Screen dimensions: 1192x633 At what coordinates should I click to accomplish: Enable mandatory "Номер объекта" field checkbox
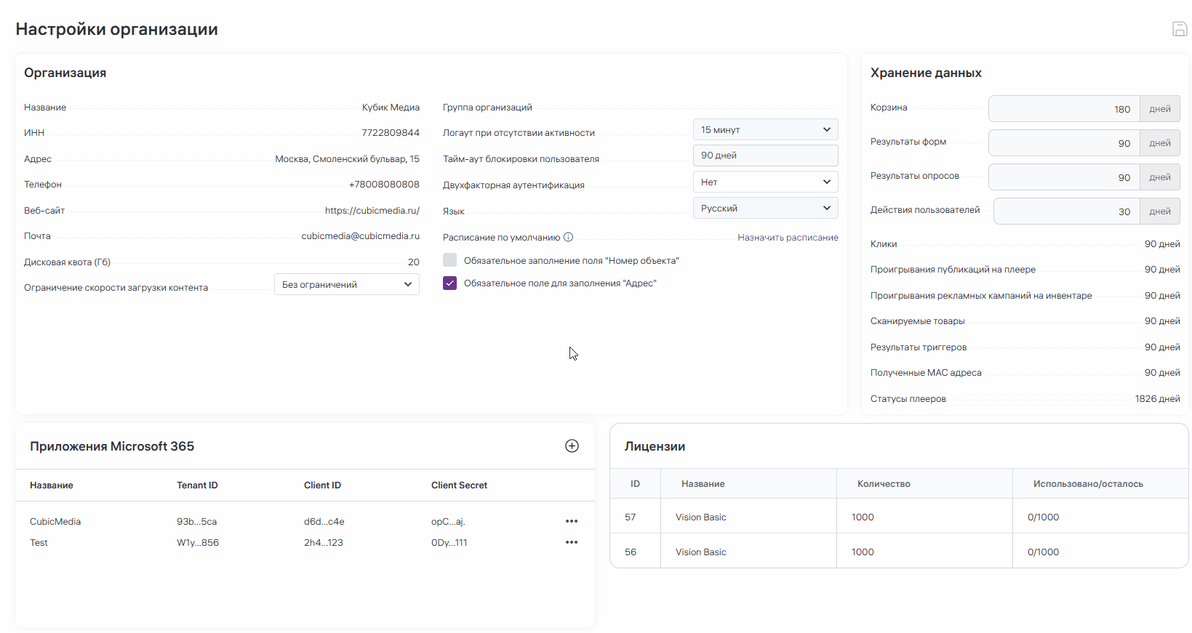coord(450,260)
